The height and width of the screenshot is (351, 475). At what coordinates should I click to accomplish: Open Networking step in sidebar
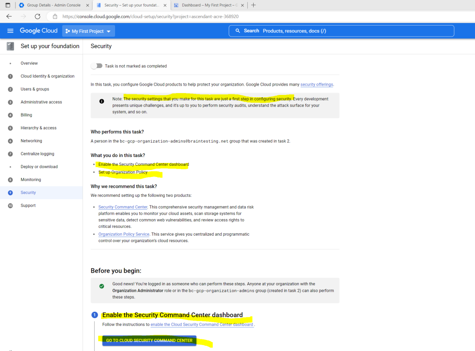pyautogui.click(x=31, y=141)
